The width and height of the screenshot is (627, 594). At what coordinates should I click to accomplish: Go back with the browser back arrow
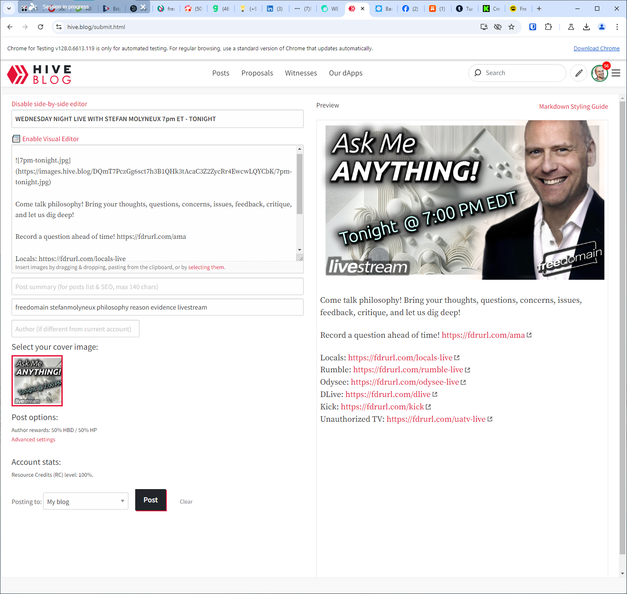[10, 27]
